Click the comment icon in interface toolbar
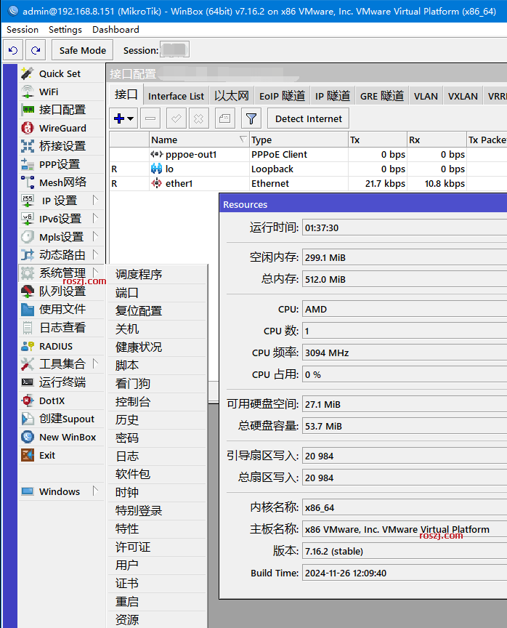The image size is (507, 628). click(x=224, y=118)
